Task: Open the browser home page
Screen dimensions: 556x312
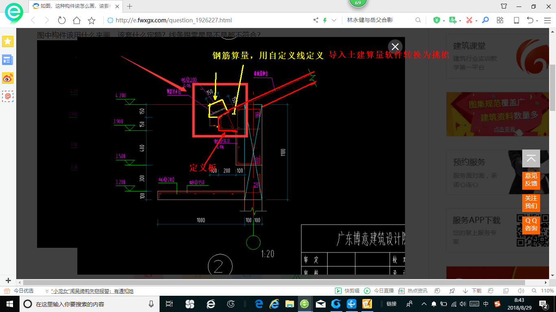Action: tap(77, 20)
